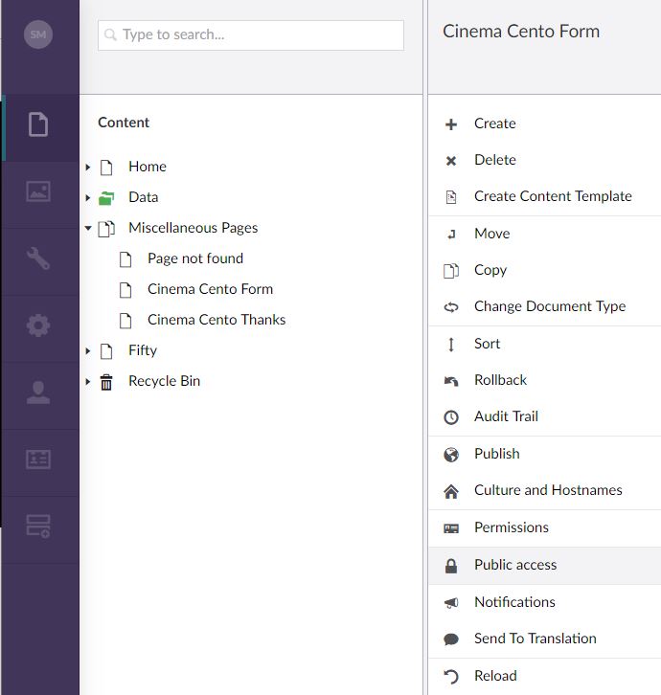Click the Type to search field
The height and width of the screenshot is (695, 661).
(x=251, y=35)
